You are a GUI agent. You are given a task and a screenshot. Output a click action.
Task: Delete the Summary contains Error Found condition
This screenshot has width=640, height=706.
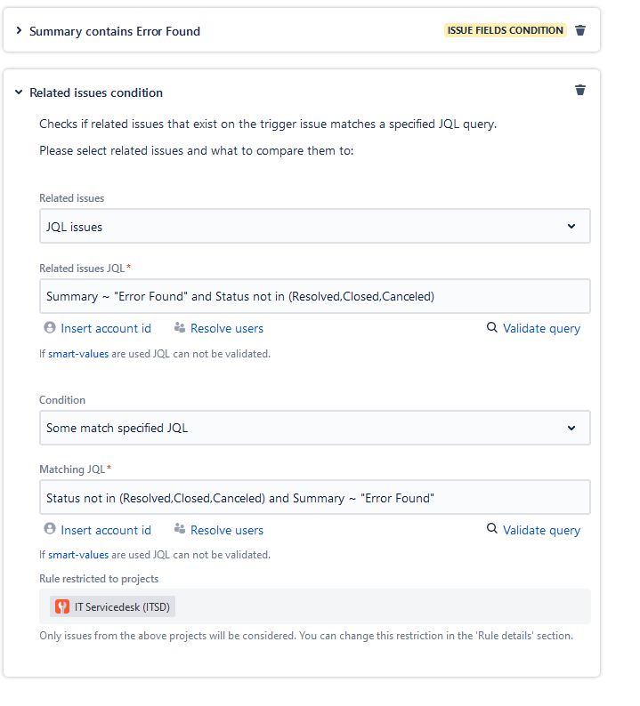[x=580, y=30]
